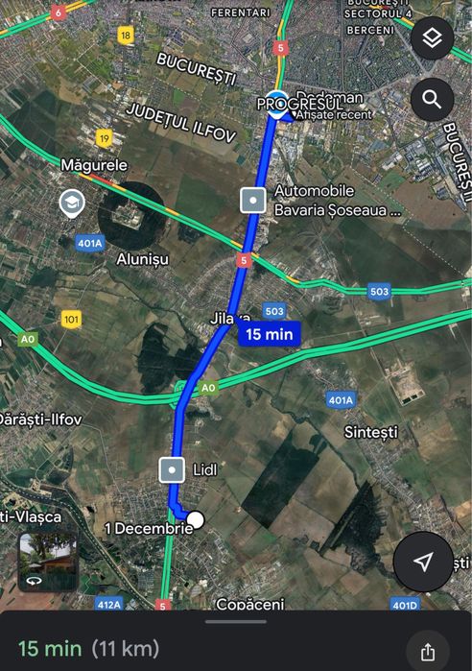This screenshot has height=671, width=472.
Task: Expand the bottom sheet drag handle
Action: point(236,622)
